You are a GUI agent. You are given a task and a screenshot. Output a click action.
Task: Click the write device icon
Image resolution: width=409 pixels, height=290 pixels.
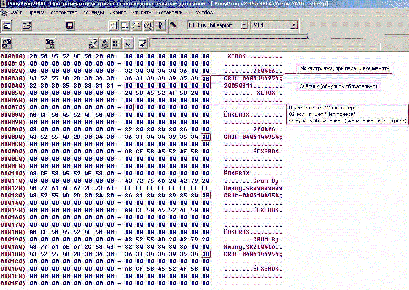pyautogui.click(x=50, y=44)
